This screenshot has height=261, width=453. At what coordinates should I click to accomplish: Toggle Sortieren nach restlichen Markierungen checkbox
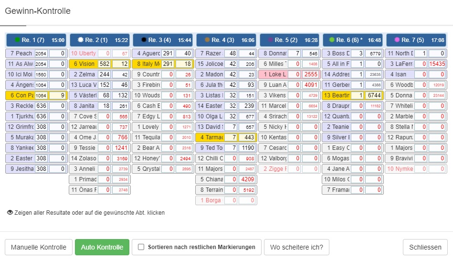pos(141,247)
